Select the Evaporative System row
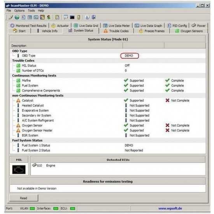 (108, 111)
